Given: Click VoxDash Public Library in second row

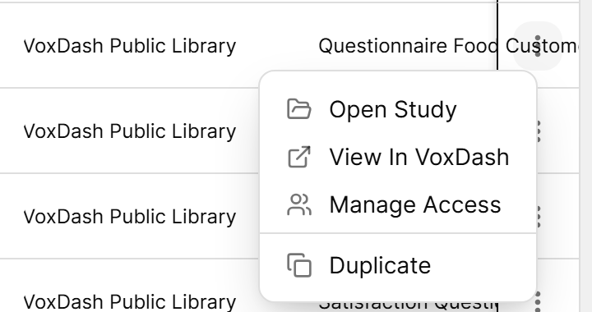Looking at the screenshot, I should click(x=130, y=131).
